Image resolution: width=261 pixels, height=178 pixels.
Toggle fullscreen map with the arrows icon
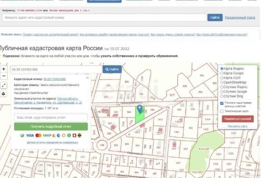point(4,85)
